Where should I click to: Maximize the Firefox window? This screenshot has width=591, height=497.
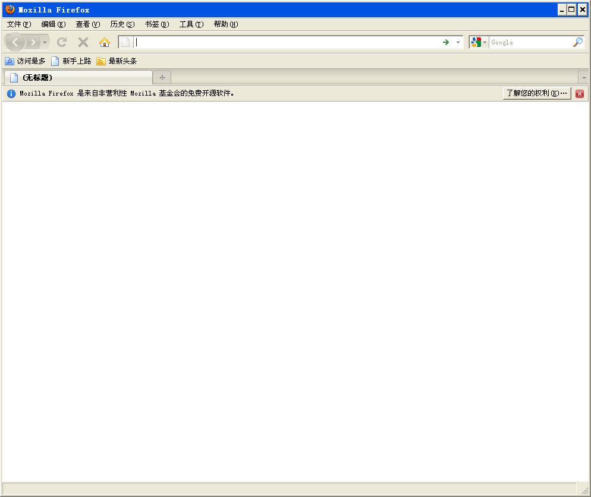click(x=572, y=10)
